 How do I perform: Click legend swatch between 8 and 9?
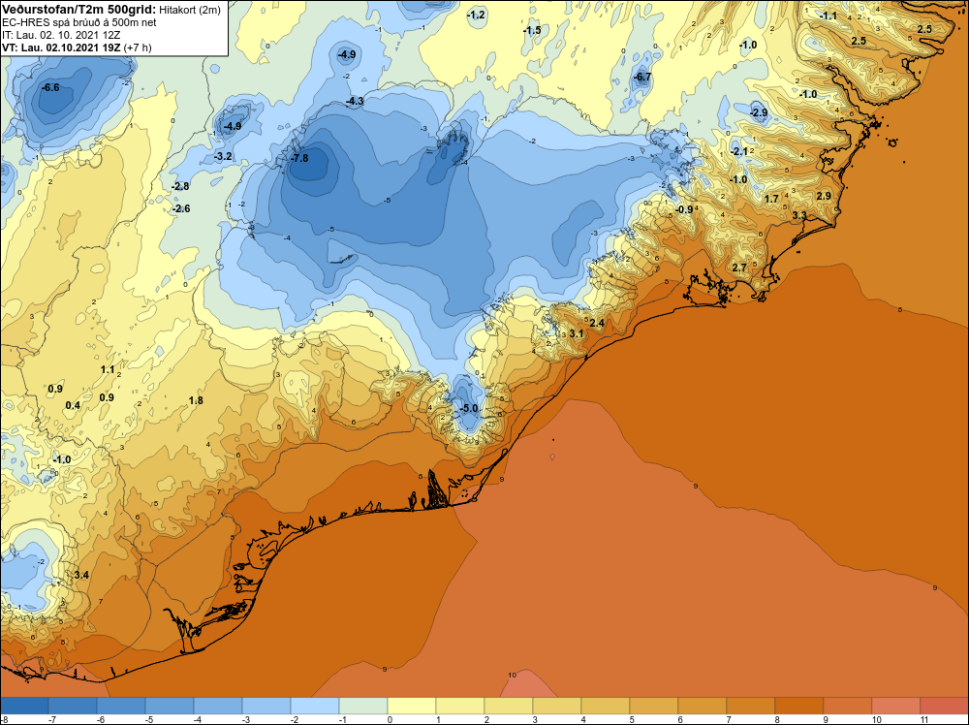coord(799,706)
